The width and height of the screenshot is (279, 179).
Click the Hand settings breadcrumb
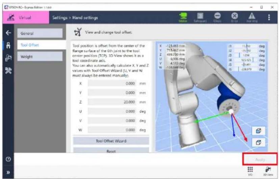(85, 18)
